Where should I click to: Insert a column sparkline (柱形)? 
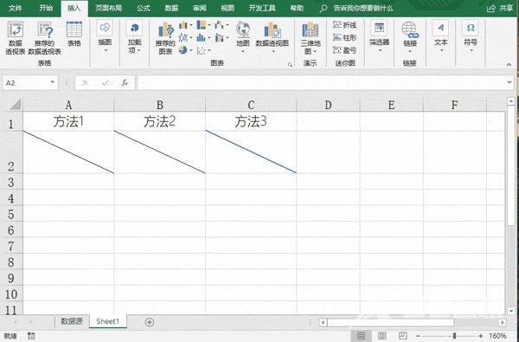click(x=344, y=37)
